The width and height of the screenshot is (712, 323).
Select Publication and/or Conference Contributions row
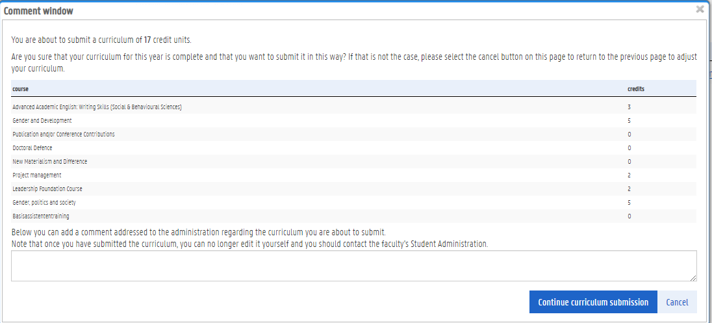pyautogui.click(x=64, y=134)
